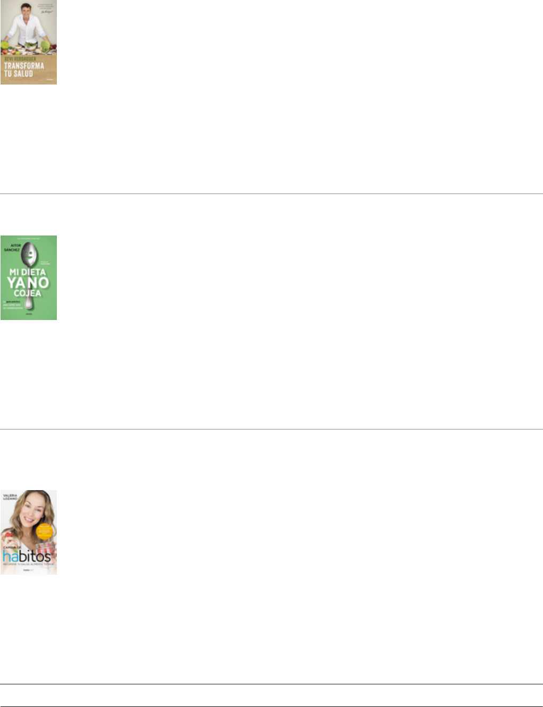Open the 'Transforma tu salud' book cover
Screen dimensions: 543x707
point(29,42)
